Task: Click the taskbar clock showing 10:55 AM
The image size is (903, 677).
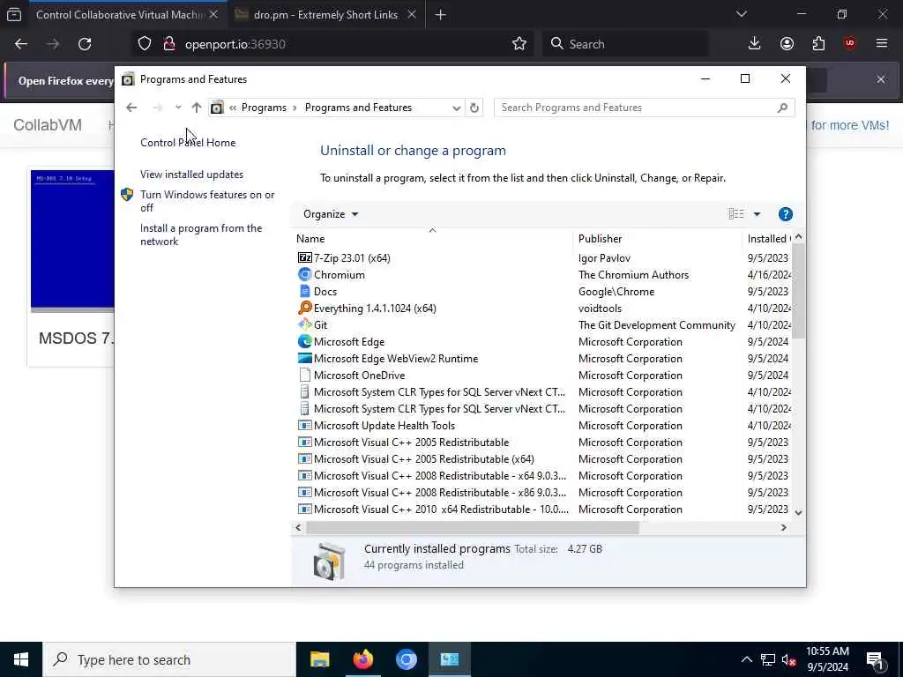Action: [x=827, y=659]
